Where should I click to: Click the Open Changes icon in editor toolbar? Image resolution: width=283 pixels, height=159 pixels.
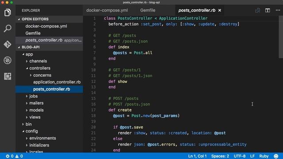tap(258, 10)
